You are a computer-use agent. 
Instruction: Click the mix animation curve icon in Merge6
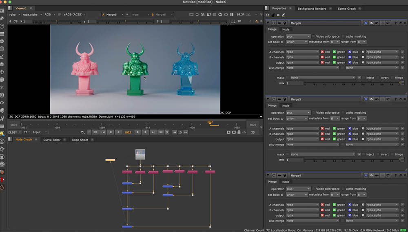click(x=401, y=83)
